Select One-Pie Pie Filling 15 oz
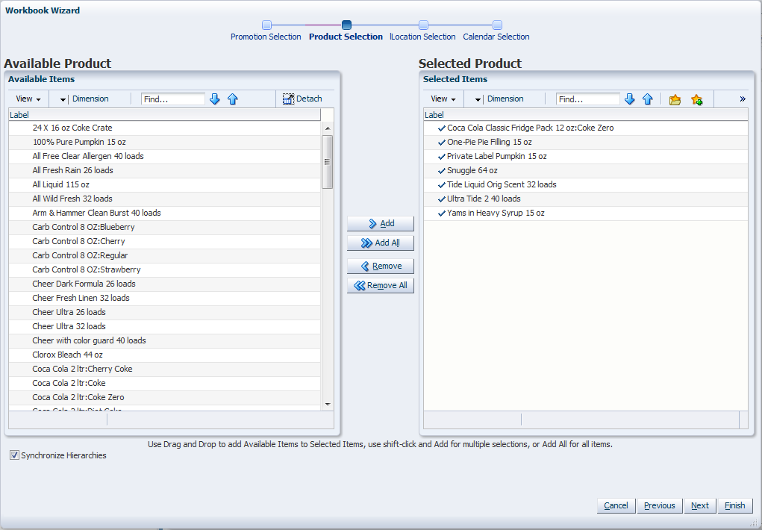Viewport: 762px width, 530px height. tap(586, 142)
